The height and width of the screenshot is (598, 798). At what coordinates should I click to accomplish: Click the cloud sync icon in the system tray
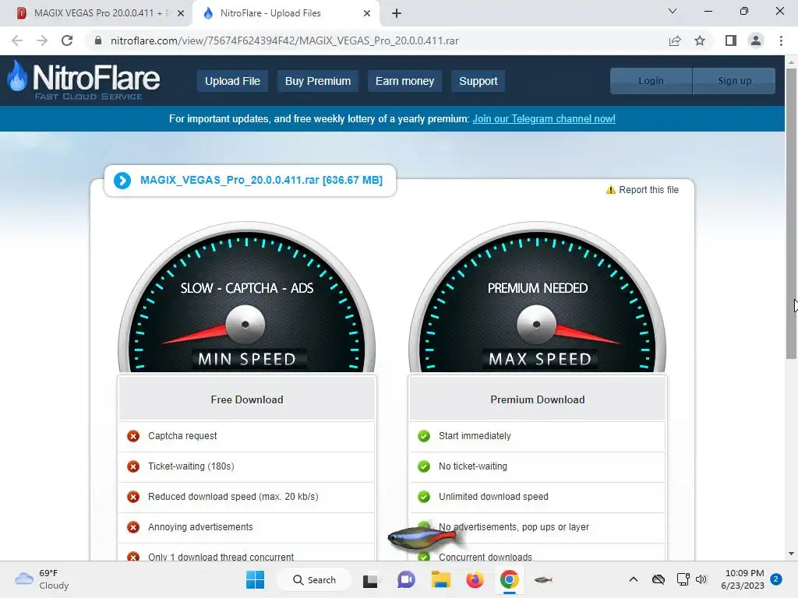click(x=659, y=579)
